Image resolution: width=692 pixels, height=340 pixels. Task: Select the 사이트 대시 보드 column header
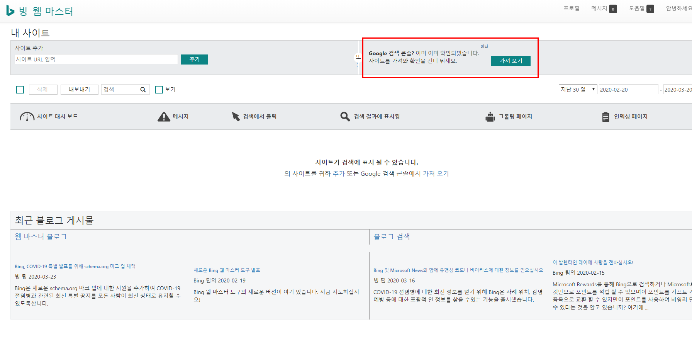pos(58,116)
